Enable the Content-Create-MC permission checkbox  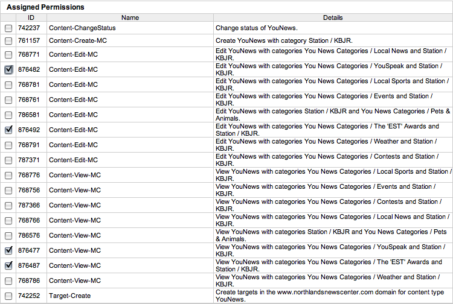click(8, 41)
